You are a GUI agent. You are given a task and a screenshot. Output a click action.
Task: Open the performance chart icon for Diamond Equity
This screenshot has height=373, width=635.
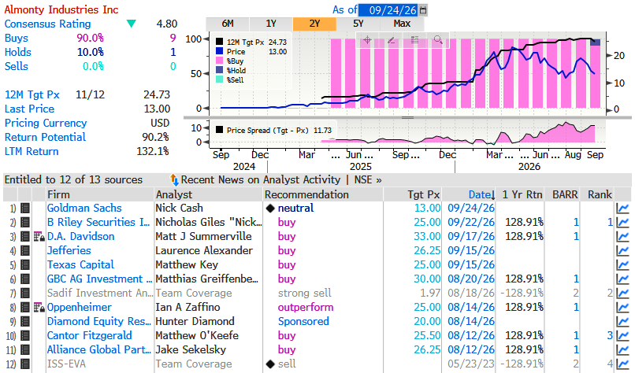622,321
